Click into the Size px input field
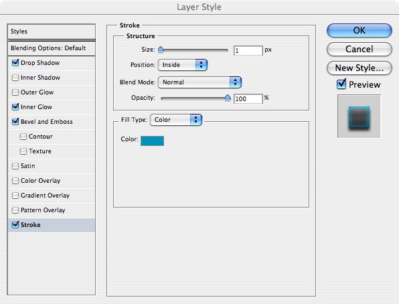 (x=248, y=50)
